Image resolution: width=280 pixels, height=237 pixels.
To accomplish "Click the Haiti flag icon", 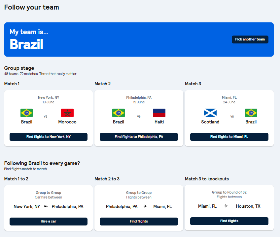I will coord(159,113).
